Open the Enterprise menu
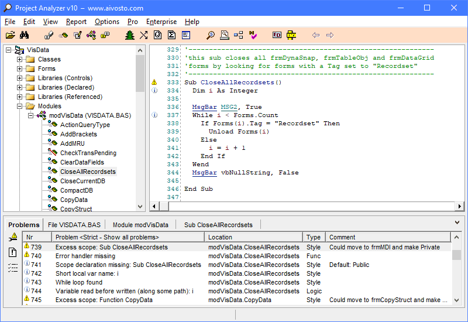Screen dimensions: 468x322 pos(161,22)
